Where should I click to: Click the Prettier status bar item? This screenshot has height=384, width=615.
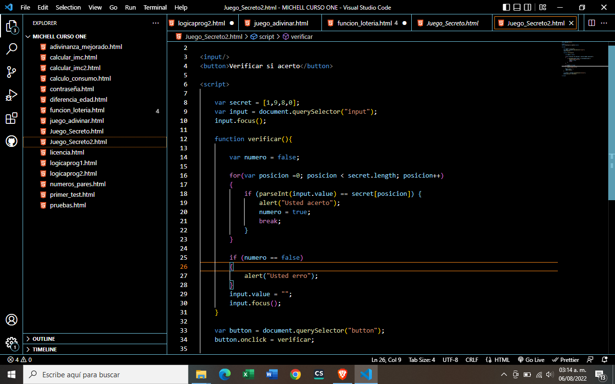(x=566, y=360)
